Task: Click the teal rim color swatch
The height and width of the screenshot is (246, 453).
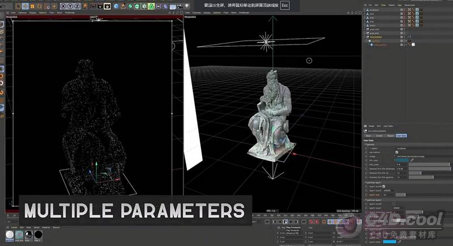Action: (402, 160)
